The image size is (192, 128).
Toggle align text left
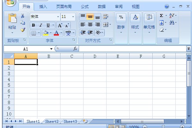click(x=83, y=25)
